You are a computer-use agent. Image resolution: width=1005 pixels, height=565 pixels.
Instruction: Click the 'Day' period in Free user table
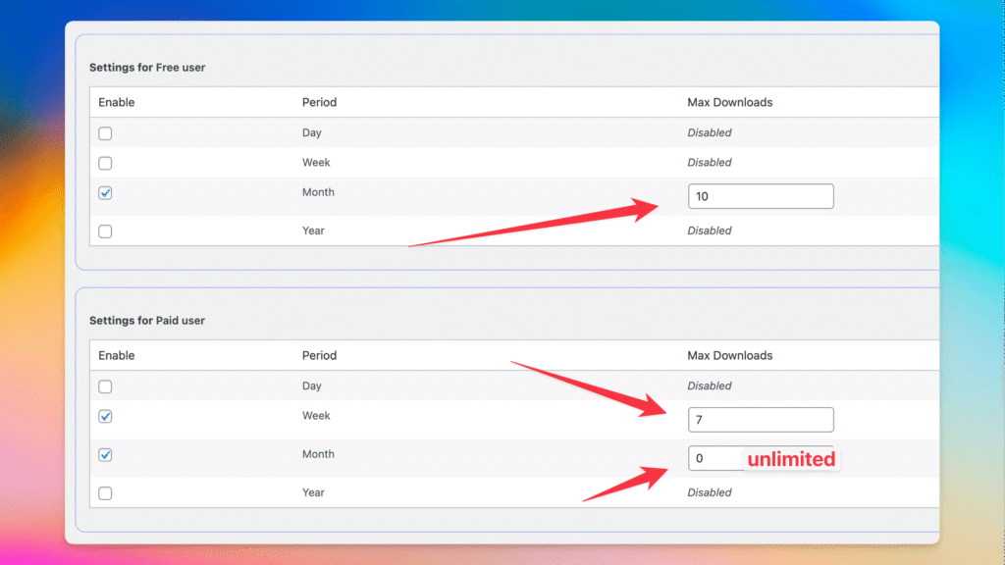(311, 132)
